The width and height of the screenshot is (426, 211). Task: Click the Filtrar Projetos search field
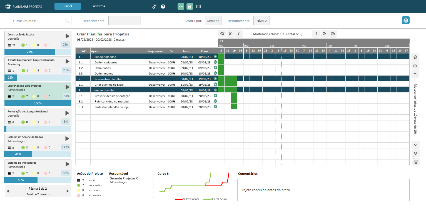pos(52,21)
